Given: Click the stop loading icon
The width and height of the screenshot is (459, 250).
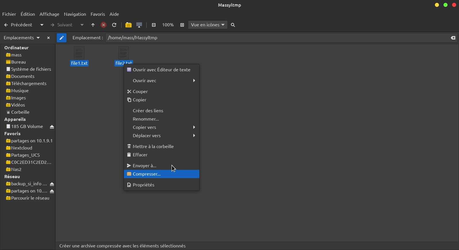Looking at the screenshot, I should pyautogui.click(x=104, y=25).
